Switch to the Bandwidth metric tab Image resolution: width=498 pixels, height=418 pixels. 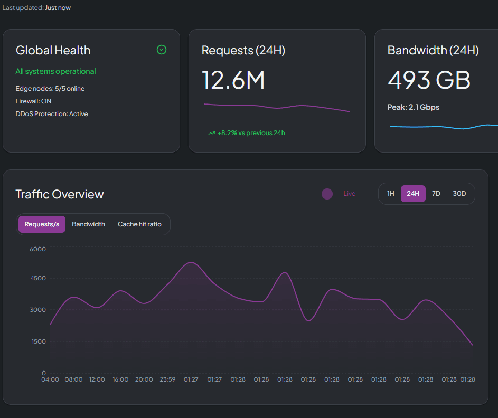88,224
